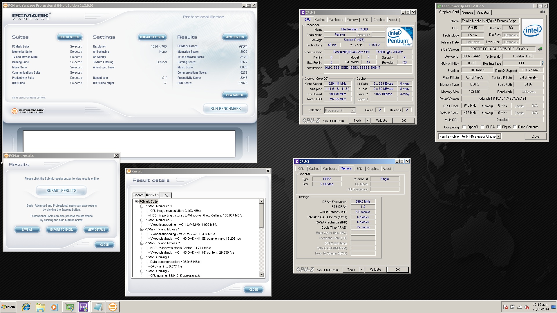Click the network signal tray icon
Viewport: 557px width, 313px height.
520,307
